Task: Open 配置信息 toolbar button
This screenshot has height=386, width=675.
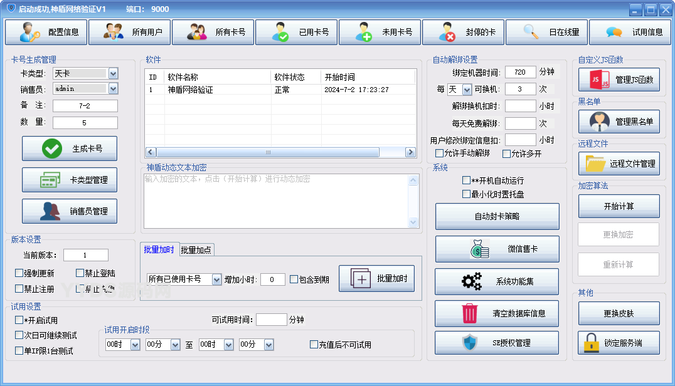Action: [x=46, y=32]
